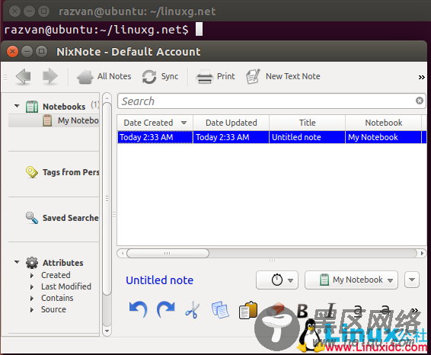Open All Notes home view

click(x=104, y=76)
